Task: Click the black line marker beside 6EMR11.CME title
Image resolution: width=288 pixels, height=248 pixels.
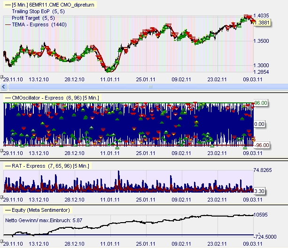Action: pyautogui.click(x=6, y=5)
